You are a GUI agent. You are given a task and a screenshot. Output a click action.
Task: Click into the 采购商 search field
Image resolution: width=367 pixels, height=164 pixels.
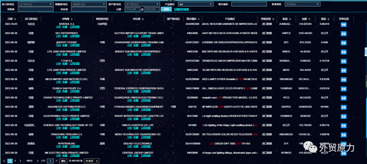tap(36, 10)
